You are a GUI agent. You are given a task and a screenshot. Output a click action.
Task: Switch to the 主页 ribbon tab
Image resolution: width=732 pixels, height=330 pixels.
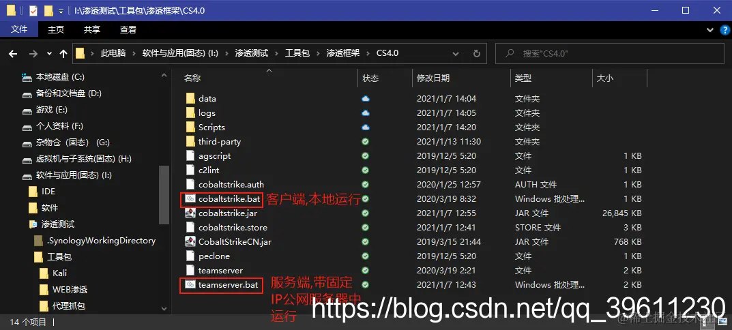point(55,29)
